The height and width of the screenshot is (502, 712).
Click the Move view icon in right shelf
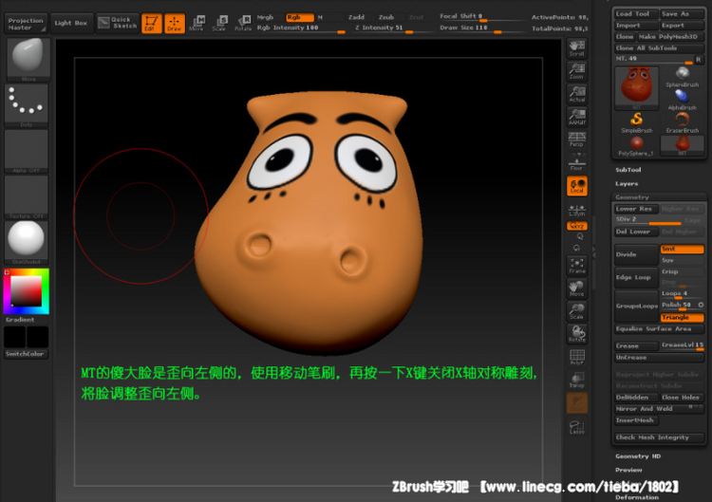pos(576,288)
